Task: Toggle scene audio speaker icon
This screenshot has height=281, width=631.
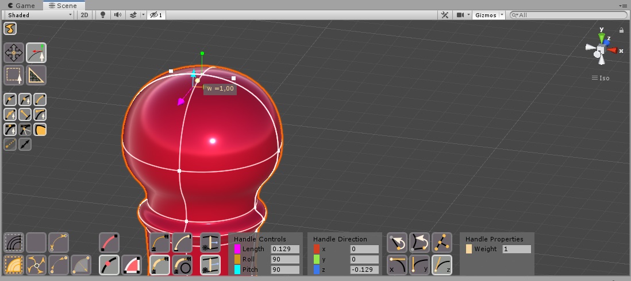Action: [x=118, y=15]
